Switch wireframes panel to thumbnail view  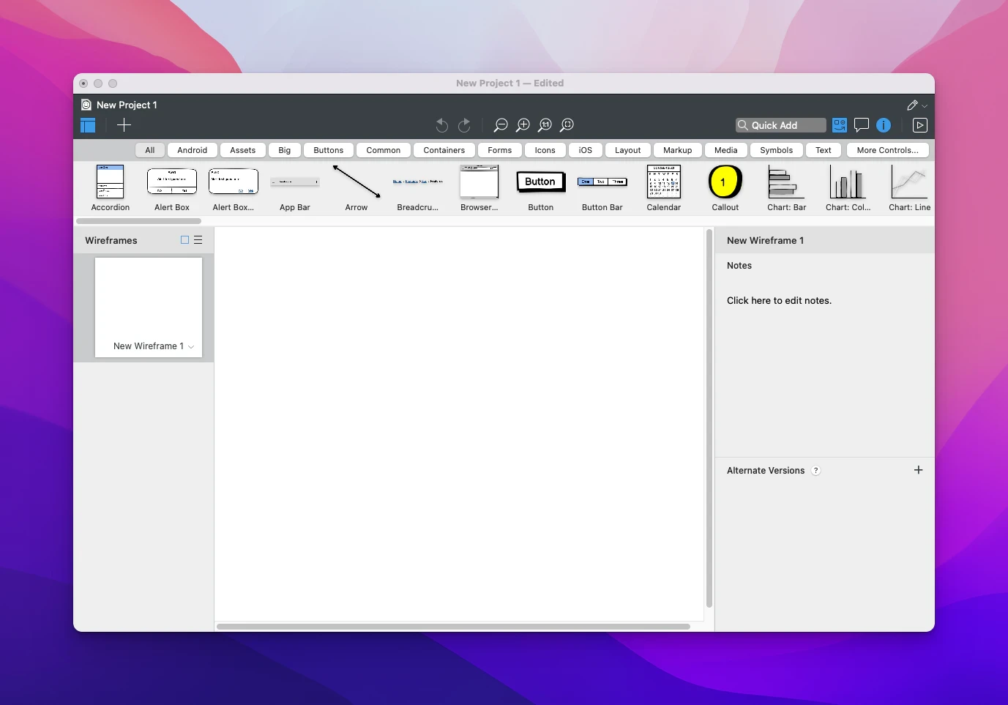[184, 240]
